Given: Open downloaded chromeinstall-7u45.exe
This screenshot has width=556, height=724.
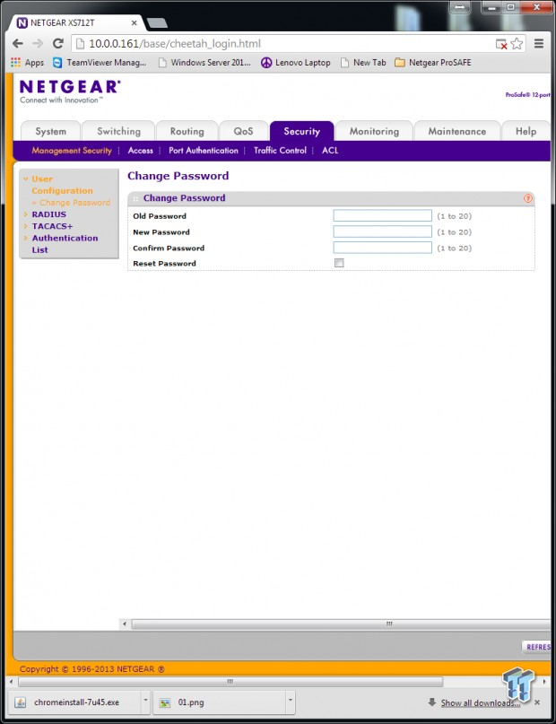Looking at the screenshot, I should tap(74, 702).
